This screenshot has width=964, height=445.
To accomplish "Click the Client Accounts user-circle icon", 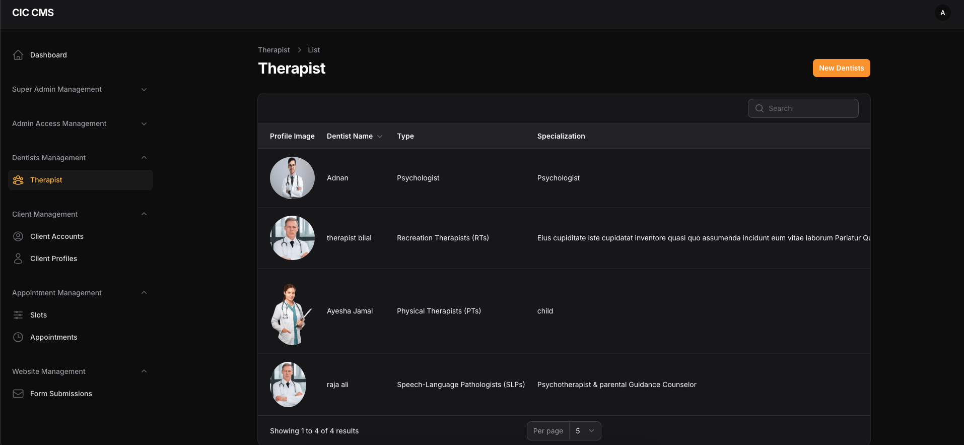I will [x=18, y=236].
